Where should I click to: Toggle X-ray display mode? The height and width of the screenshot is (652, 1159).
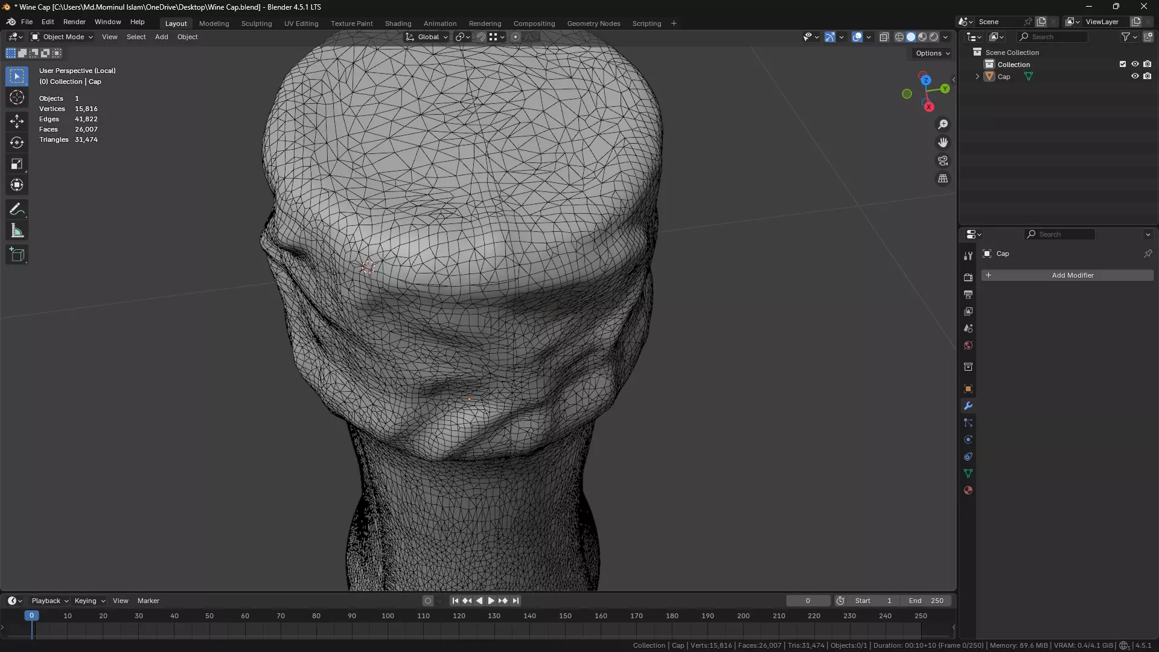(884, 37)
